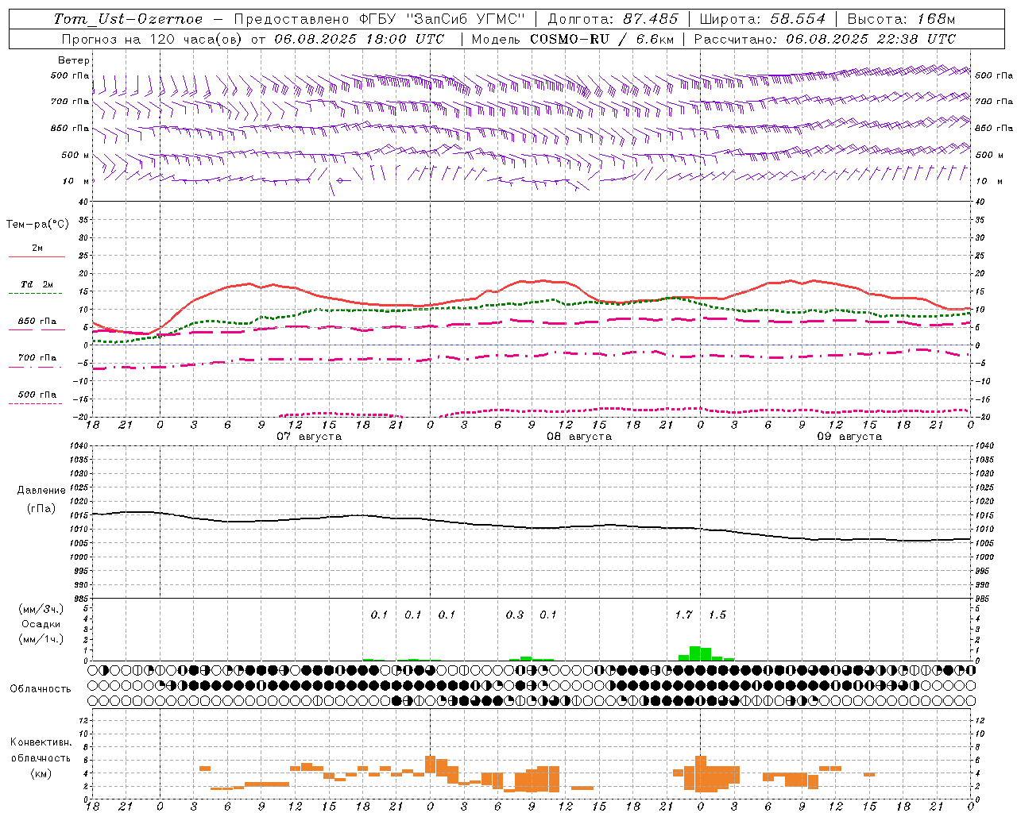Click the (км) unit label of convective panel

coord(41,773)
